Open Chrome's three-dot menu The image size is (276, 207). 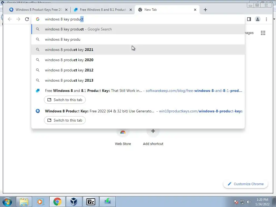pos(266,19)
